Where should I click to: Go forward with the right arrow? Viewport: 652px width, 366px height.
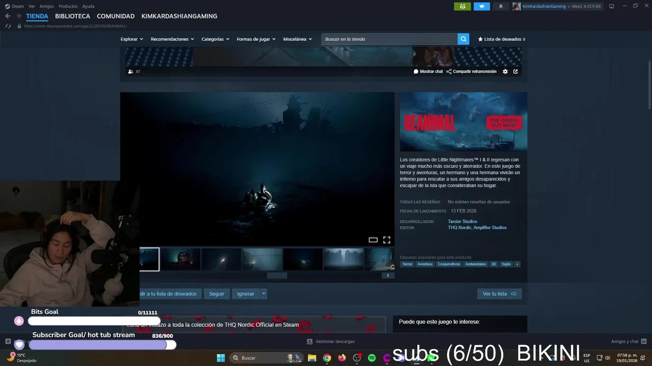[x=18, y=16]
